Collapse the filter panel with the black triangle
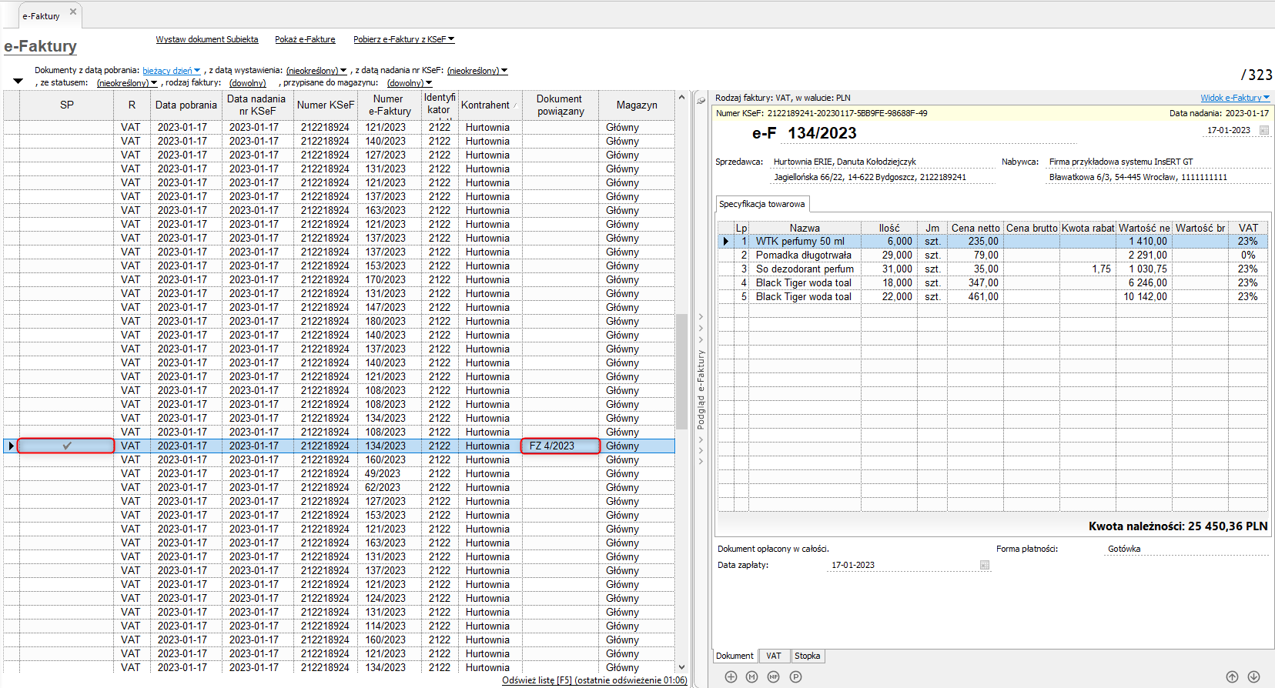The width and height of the screenshot is (1275, 688). pyautogui.click(x=18, y=82)
